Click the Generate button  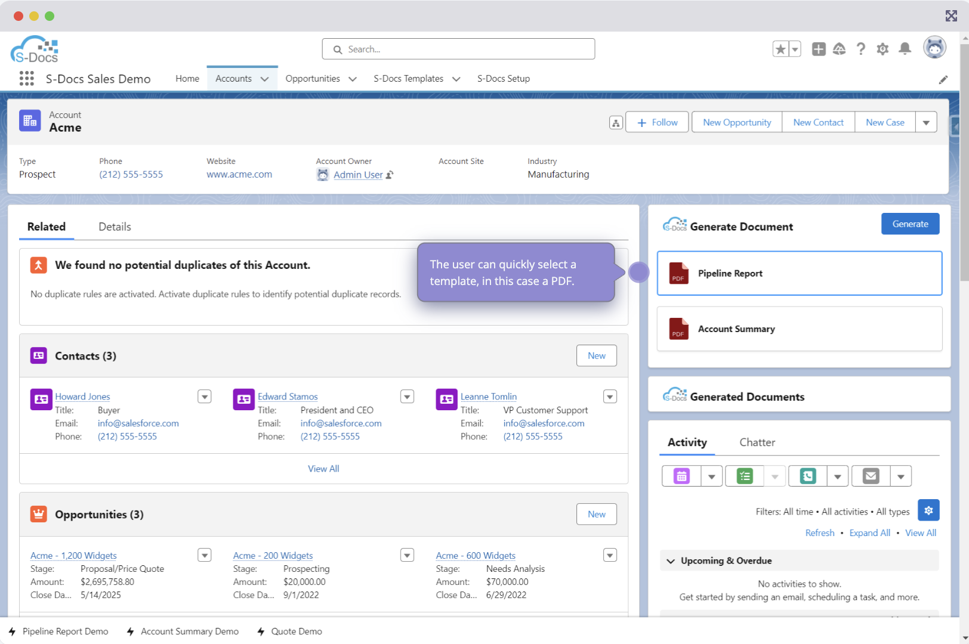click(x=910, y=224)
